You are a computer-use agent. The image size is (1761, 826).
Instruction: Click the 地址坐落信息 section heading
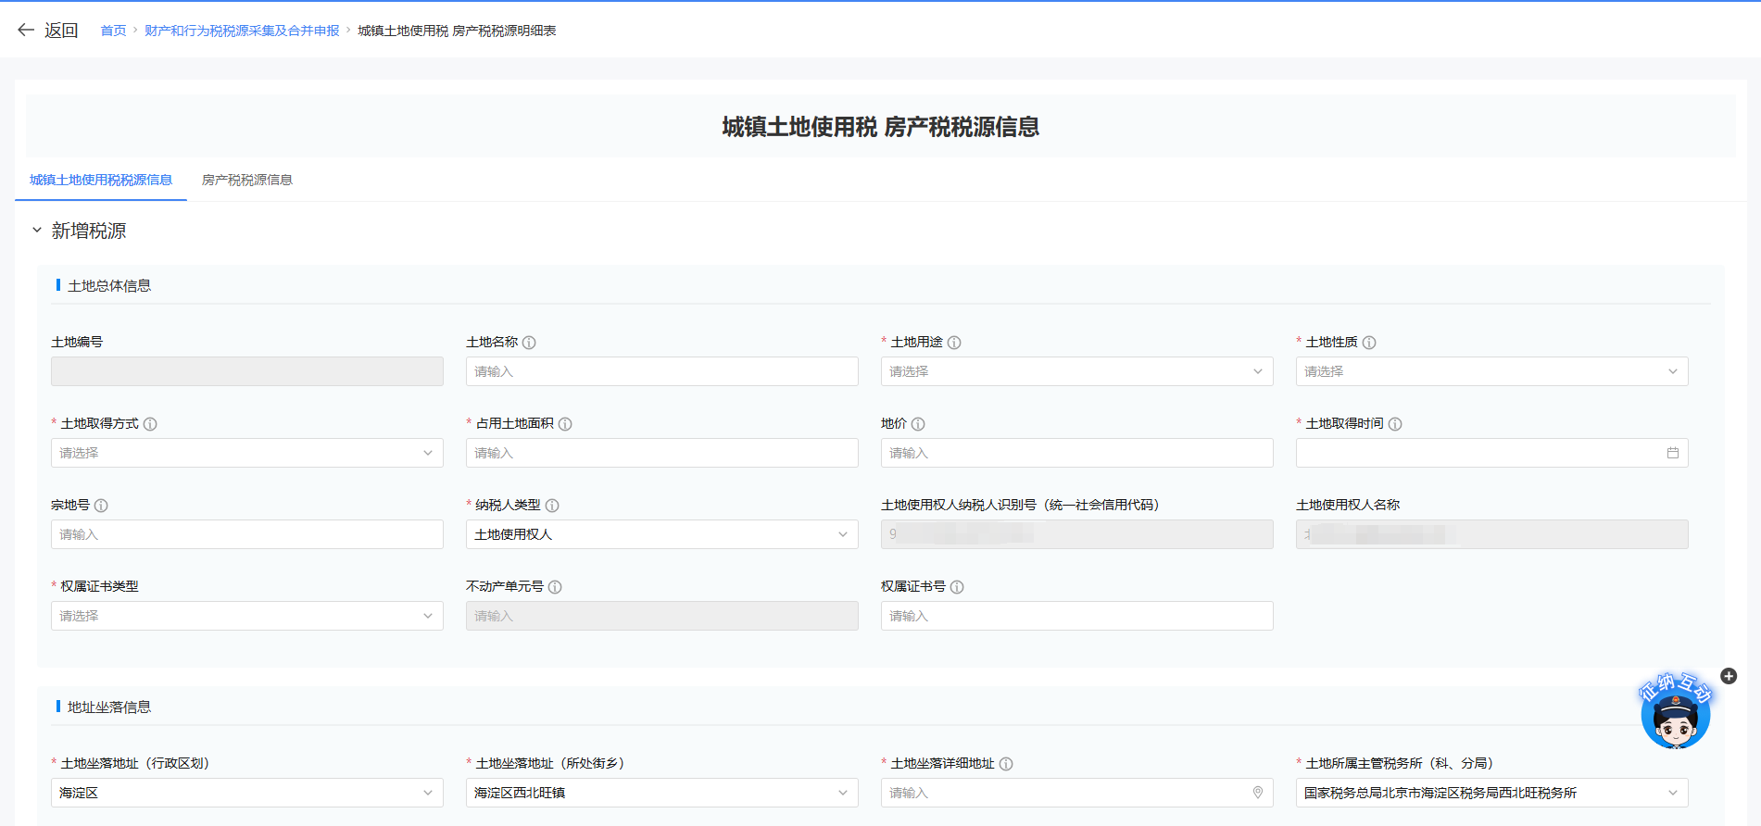tap(109, 707)
